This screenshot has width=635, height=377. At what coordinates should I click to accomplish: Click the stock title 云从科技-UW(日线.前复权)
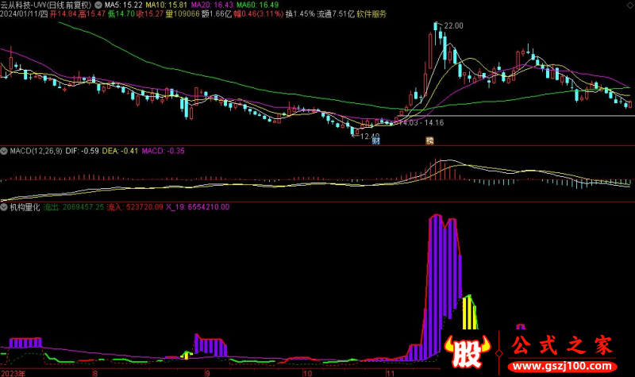pyautogui.click(x=46, y=6)
